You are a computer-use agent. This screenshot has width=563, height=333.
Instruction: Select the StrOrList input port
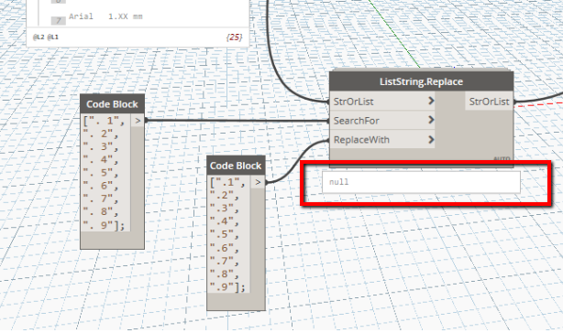click(382, 102)
